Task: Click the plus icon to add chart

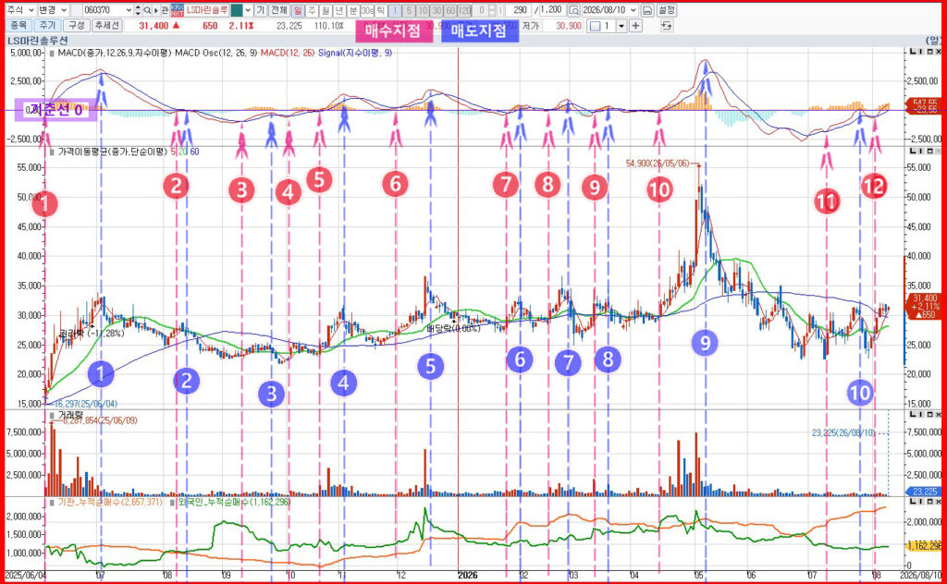Action: [x=635, y=26]
